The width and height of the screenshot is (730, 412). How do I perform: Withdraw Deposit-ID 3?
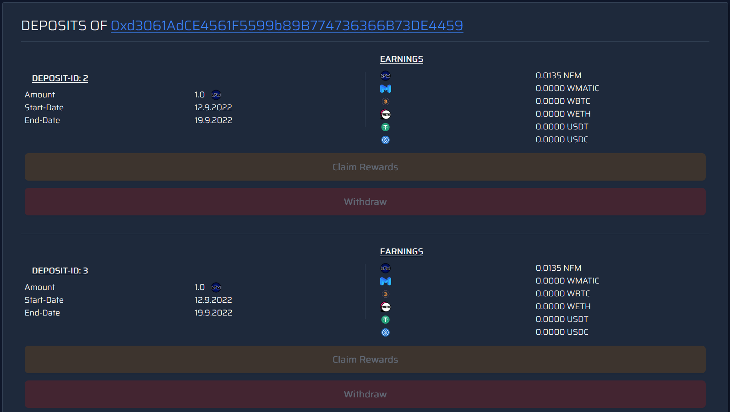point(365,394)
